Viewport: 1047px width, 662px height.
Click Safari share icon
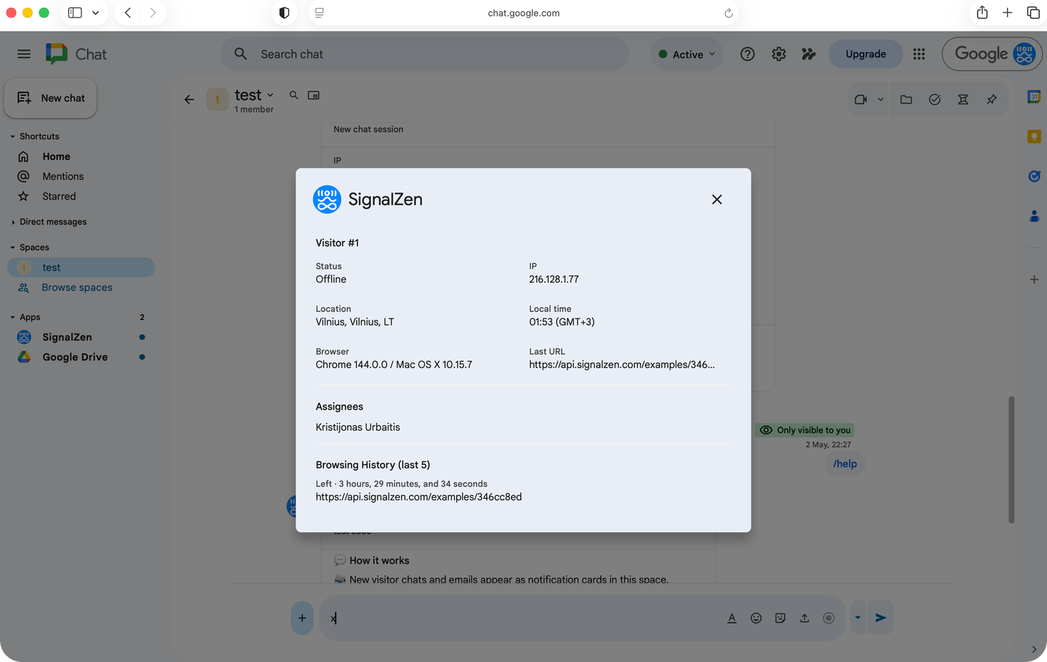click(x=982, y=13)
